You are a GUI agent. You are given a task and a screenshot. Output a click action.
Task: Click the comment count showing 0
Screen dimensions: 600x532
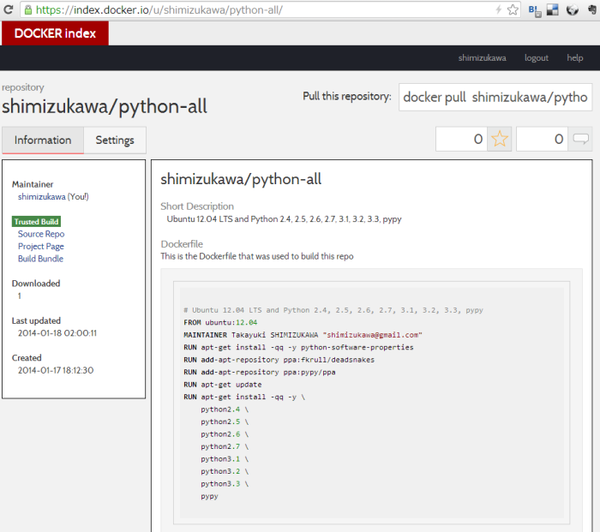[x=543, y=139]
